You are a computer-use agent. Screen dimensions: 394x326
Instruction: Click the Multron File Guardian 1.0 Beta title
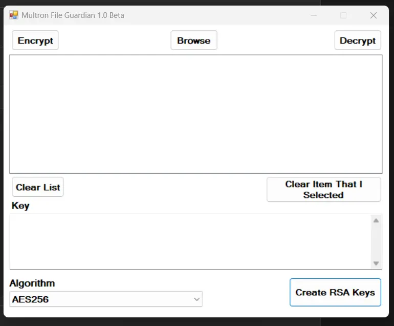[73, 15]
